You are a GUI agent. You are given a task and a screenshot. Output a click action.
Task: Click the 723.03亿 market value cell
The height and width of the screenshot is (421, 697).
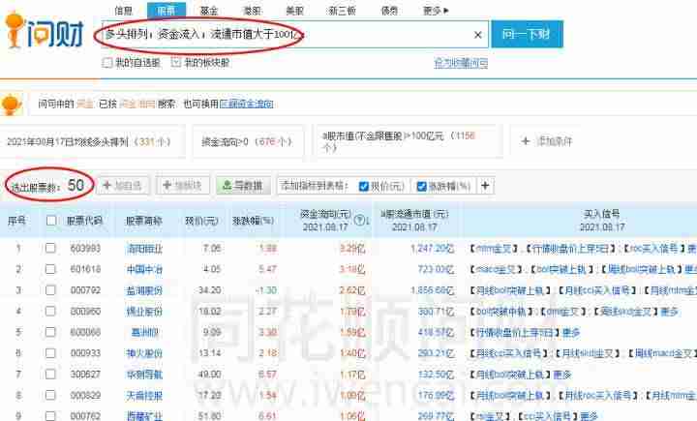pos(436,269)
